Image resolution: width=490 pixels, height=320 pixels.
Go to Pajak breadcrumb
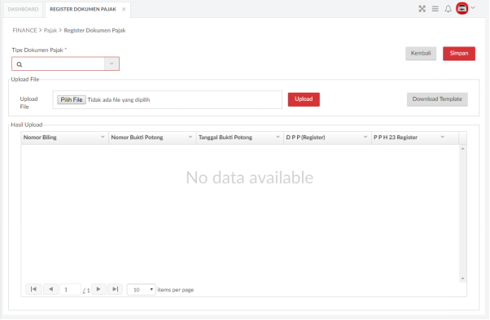tap(50, 30)
